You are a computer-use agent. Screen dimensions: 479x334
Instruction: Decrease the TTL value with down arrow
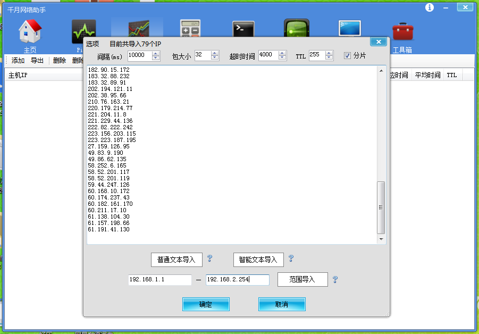329,58
